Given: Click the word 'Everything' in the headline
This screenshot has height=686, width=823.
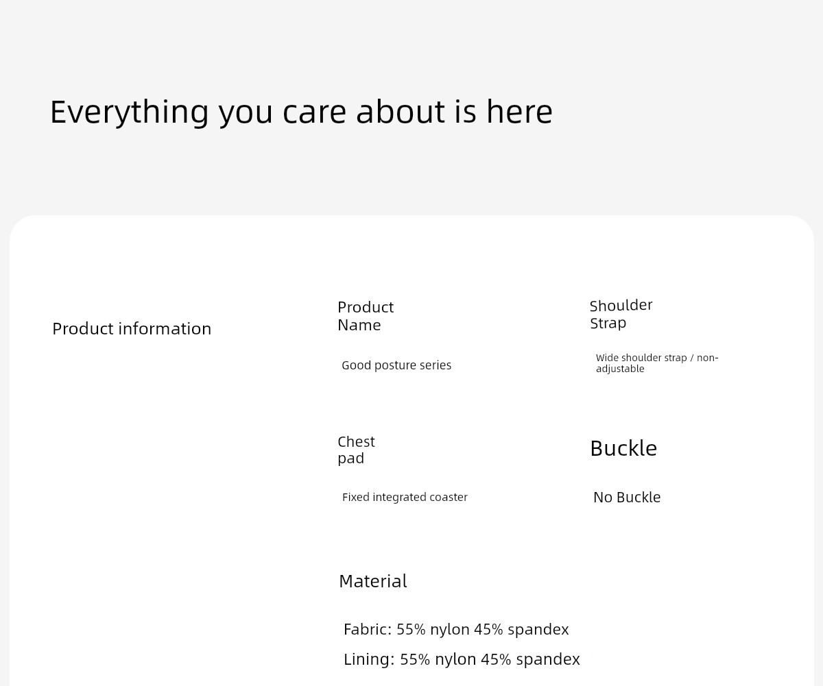Looking at the screenshot, I should click(129, 112).
